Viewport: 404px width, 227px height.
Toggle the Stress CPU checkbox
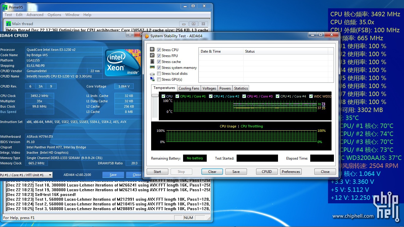coord(159,50)
